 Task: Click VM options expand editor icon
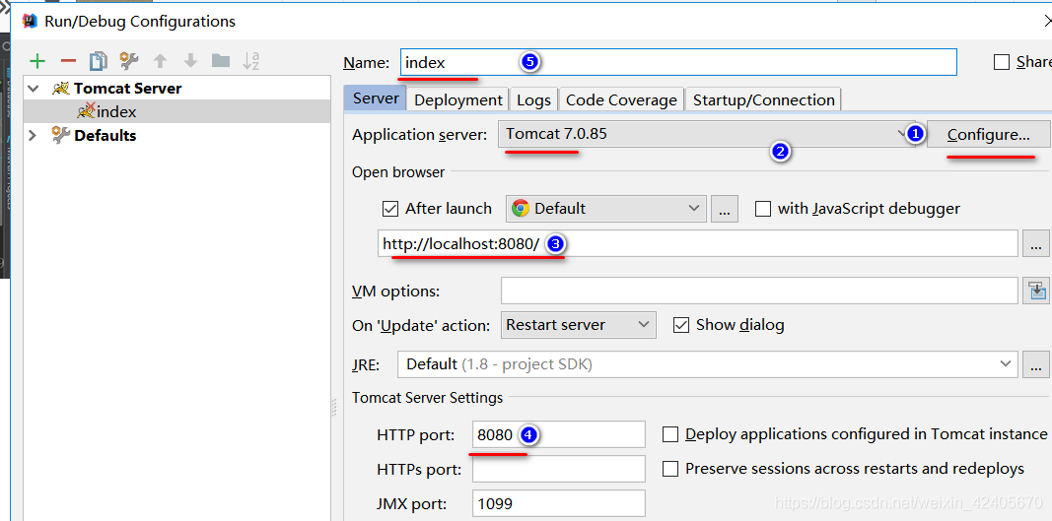point(1037,291)
